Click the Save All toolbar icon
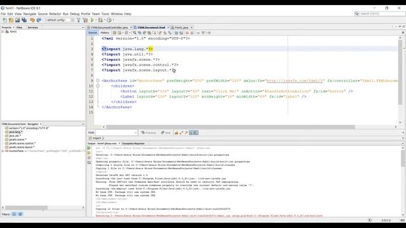 (24, 20)
